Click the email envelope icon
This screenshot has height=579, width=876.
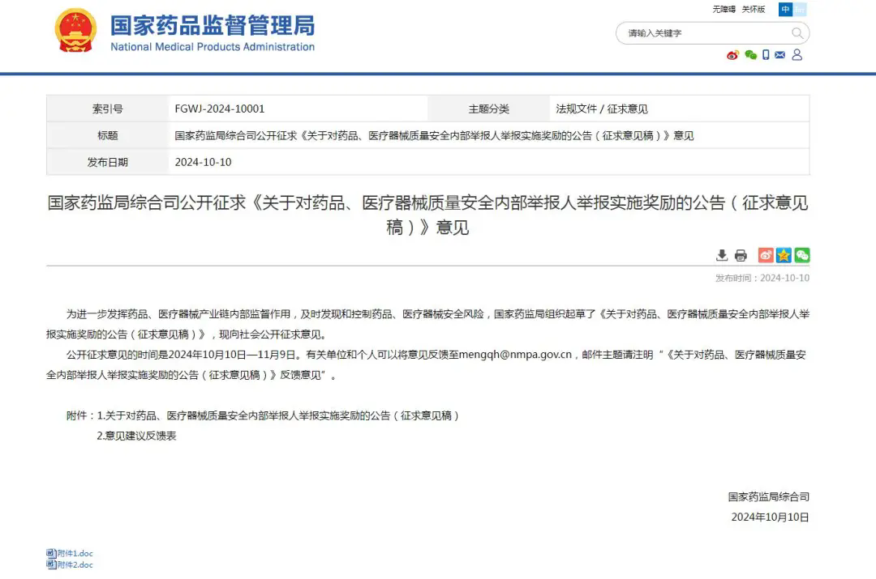(x=780, y=55)
